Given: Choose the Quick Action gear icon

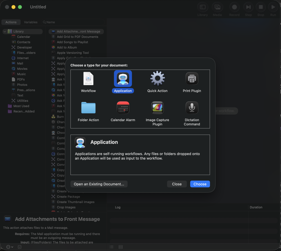Looking at the screenshot, I should point(157,78).
